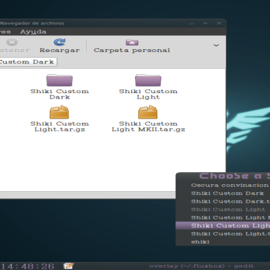Choose Oscura convinacion in style menu

pos(223,185)
